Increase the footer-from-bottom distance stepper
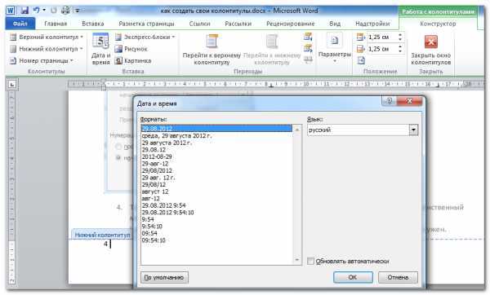490x295 pixels. click(x=400, y=46)
